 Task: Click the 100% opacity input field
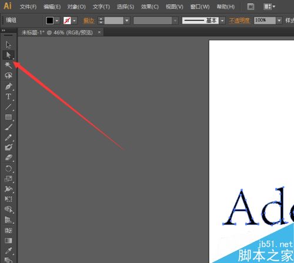pos(265,21)
